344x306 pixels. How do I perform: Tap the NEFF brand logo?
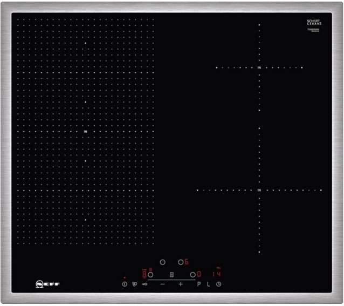pyautogui.click(x=46, y=283)
